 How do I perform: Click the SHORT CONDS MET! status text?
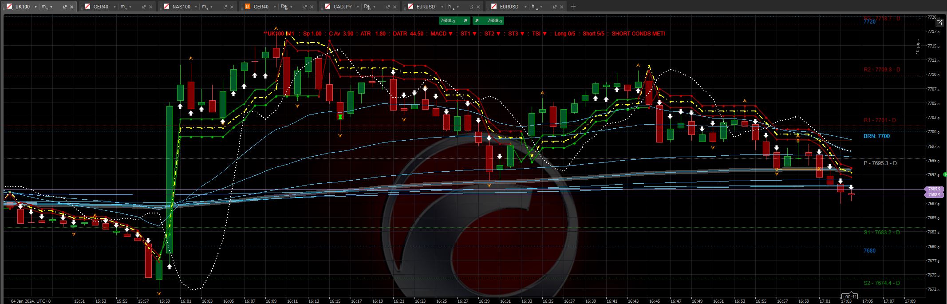coord(638,34)
